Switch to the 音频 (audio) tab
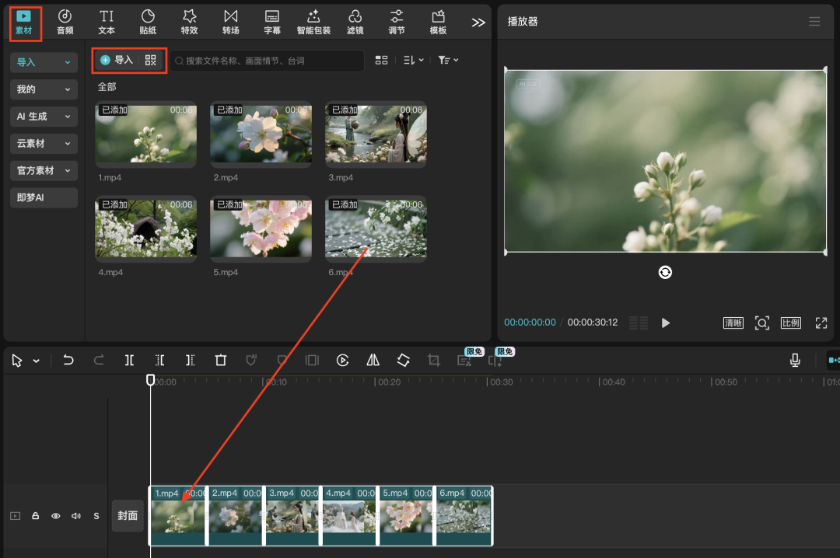Viewport: 840px width, 558px height. pyautogui.click(x=65, y=22)
